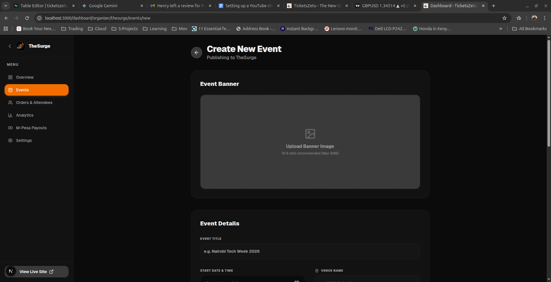Screen dimensions: 551x282
Task: Click the image icon in banner upload area
Action: click(x=310, y=134)
